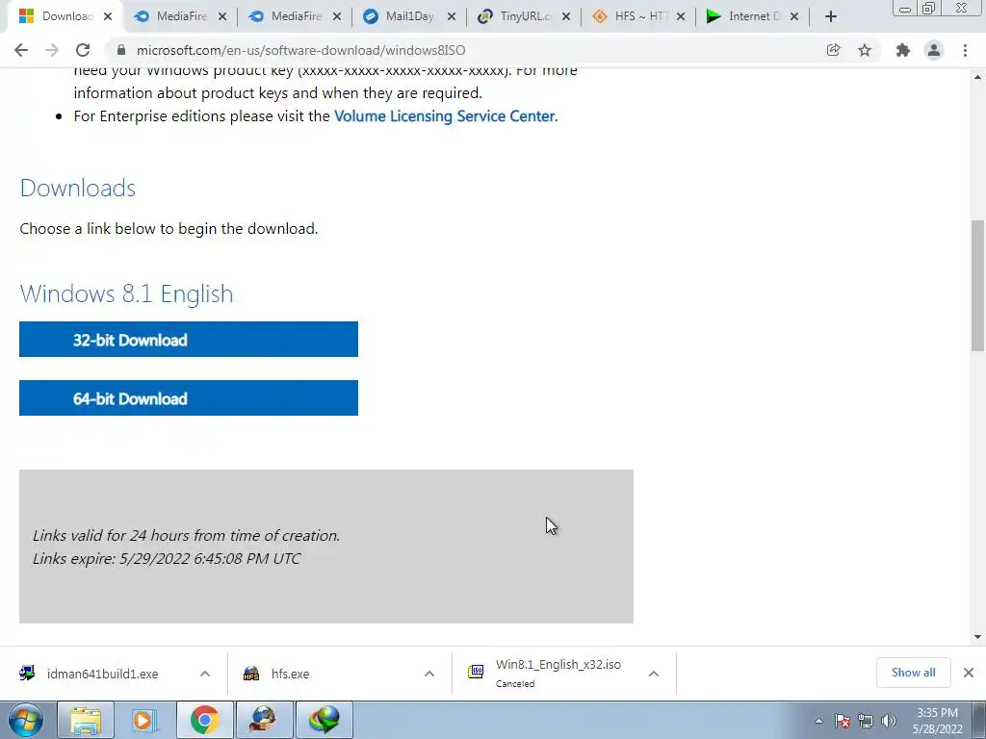Image resolution: width=986 pixels, height=739 pixels.
Task: Share this page via share icon
Action: pos(833,50)
